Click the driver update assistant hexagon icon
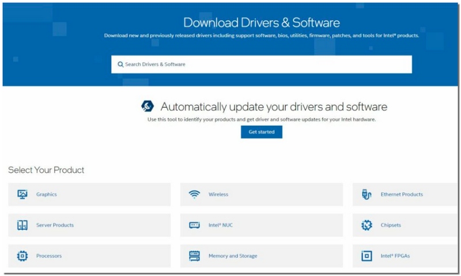This screenshot has height=276, width=461. coord(148,106)
